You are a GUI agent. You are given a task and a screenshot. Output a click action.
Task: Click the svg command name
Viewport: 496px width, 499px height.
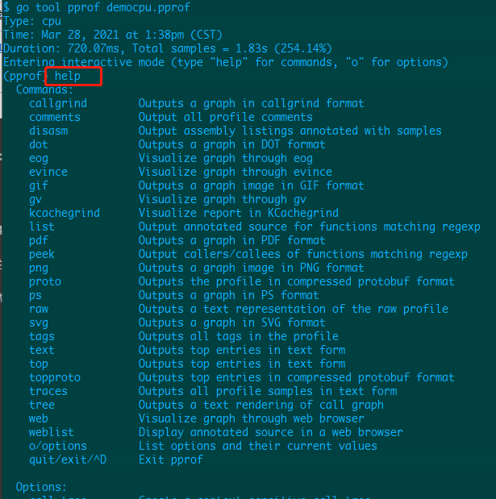point(39,322)
